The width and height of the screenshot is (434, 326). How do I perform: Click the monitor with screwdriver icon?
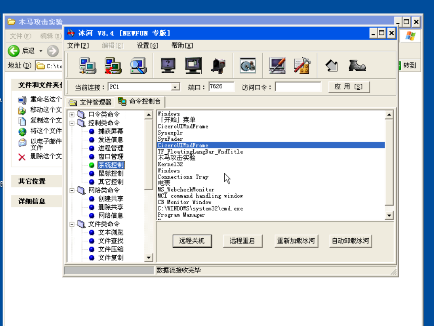277,66
